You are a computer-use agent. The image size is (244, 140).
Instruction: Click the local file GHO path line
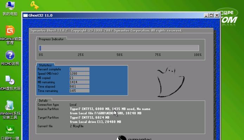pos(105,113)
